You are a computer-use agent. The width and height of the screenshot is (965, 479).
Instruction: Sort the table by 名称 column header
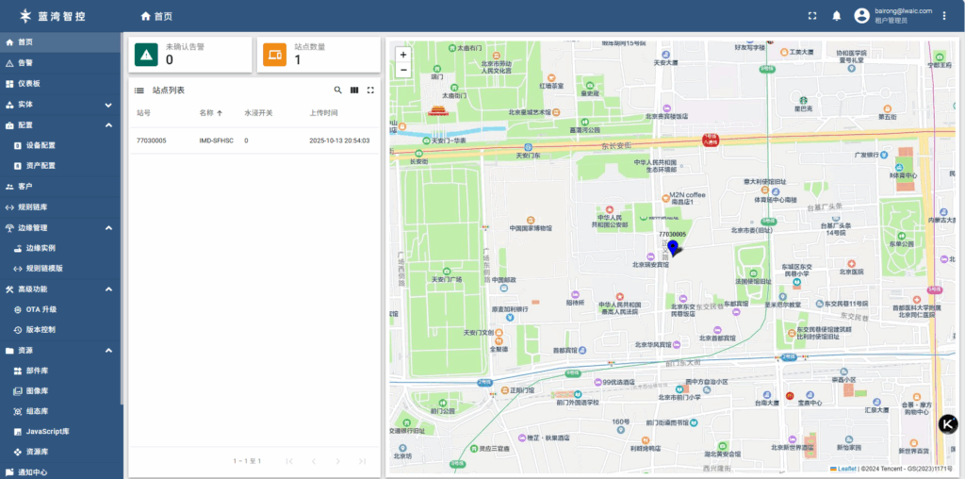206,112
